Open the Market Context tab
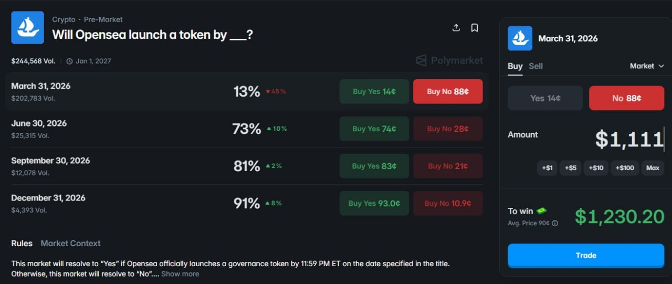 point(70,244)
